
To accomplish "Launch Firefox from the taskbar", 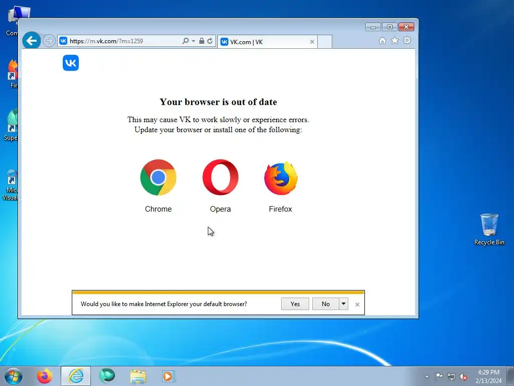I will (44, 376).
